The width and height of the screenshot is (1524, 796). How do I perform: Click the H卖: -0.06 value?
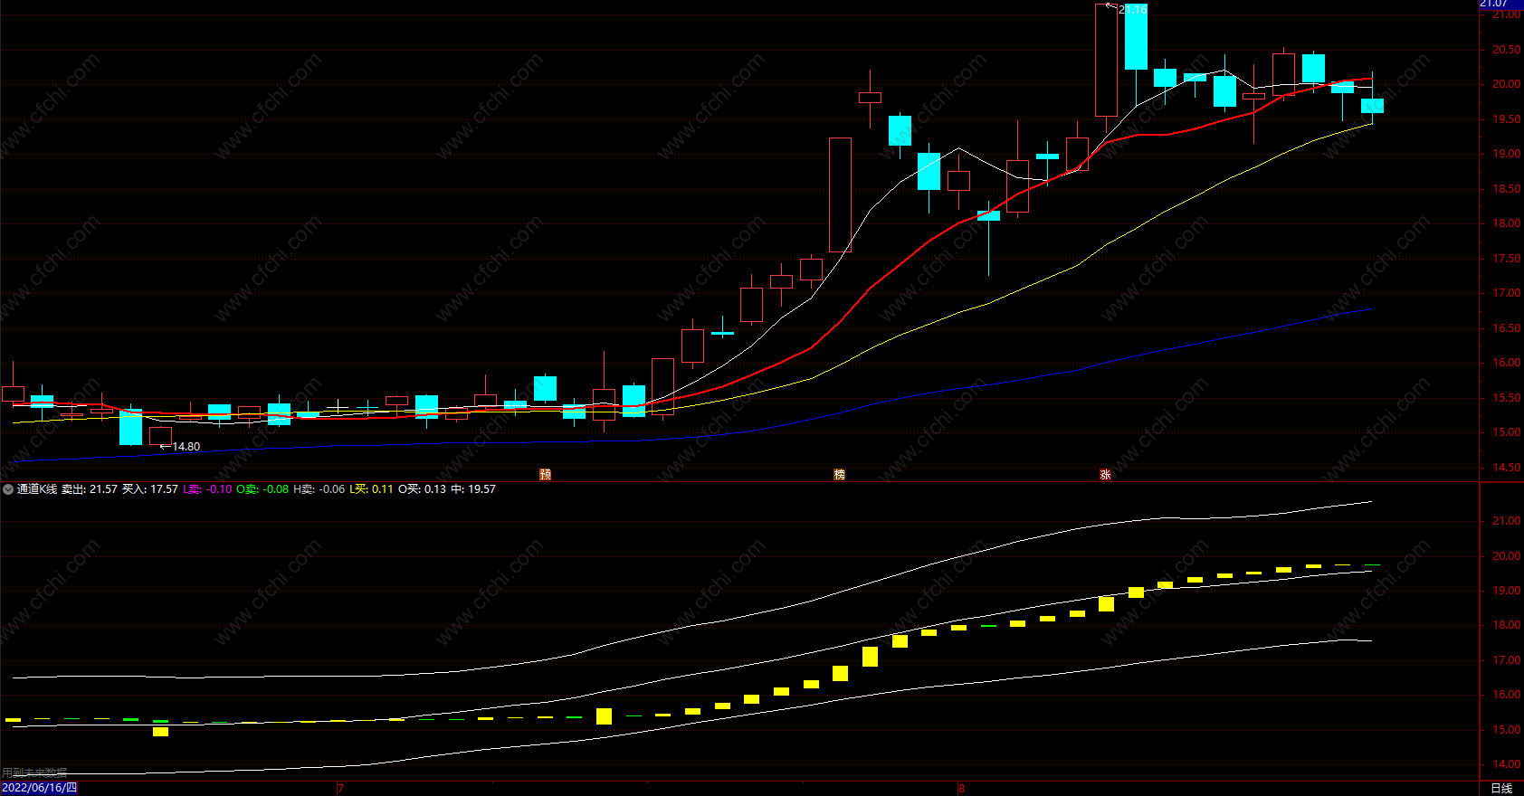click(x=319, y=489)
